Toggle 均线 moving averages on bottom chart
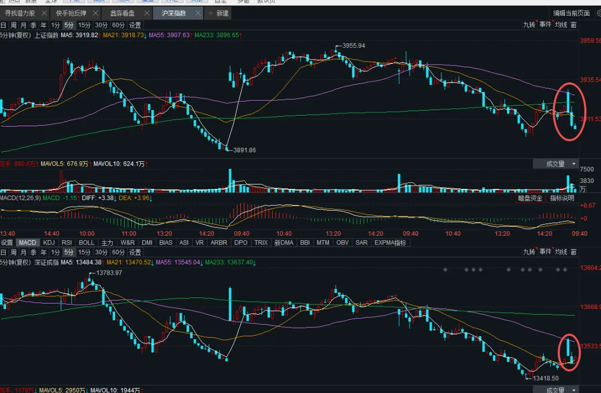601x393 pixels. 560,252
